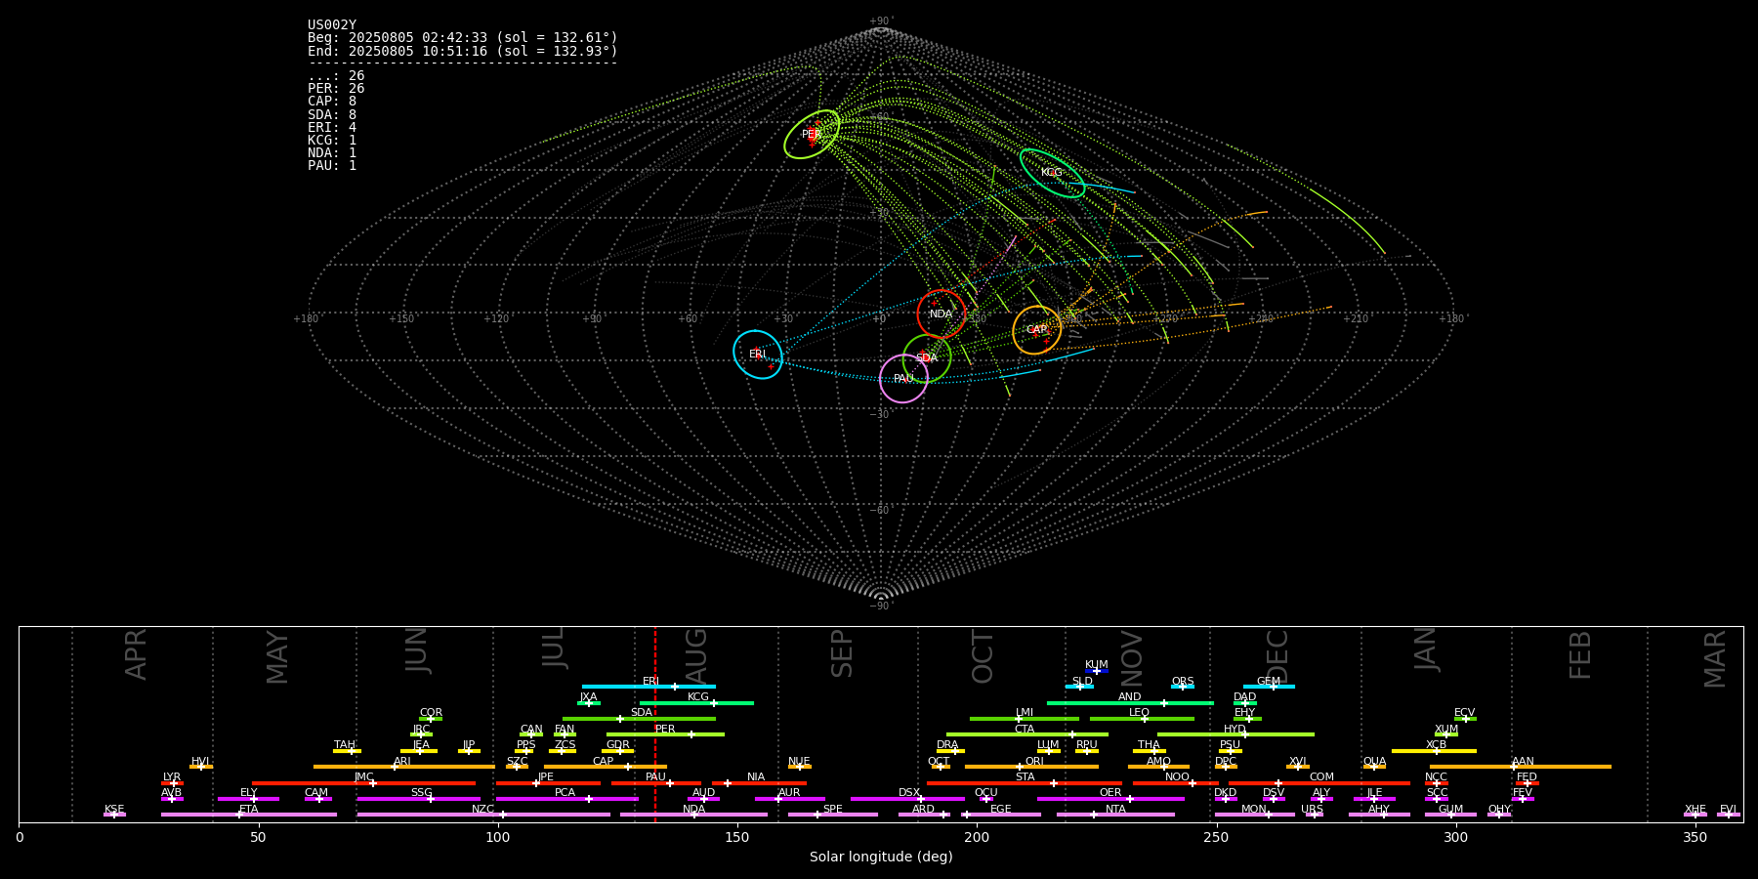Screen dimensions: 1758x879
Task: Click the pink SPE timeline bar
Action: tap(833, 815)
